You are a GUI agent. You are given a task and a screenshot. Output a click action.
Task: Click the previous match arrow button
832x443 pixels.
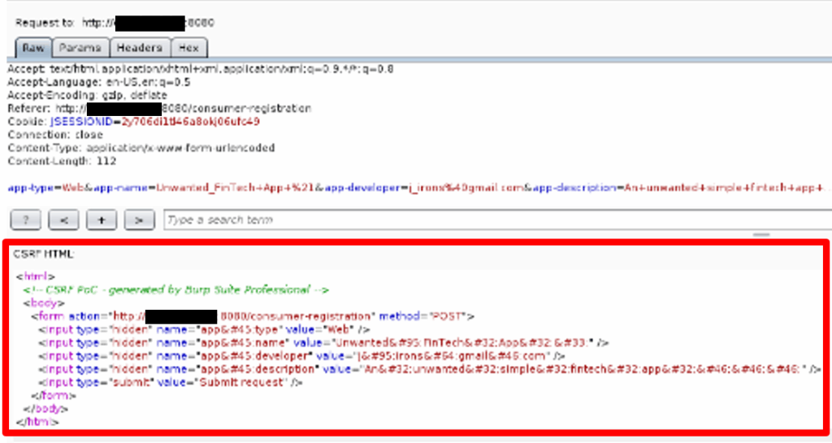click(x=64, y=220)
